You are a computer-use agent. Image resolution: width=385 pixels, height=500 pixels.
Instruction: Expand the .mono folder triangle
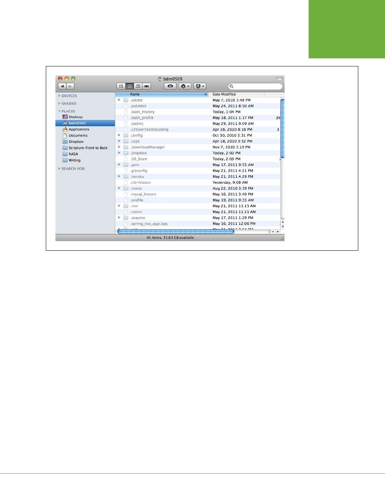tap(119, 188)
